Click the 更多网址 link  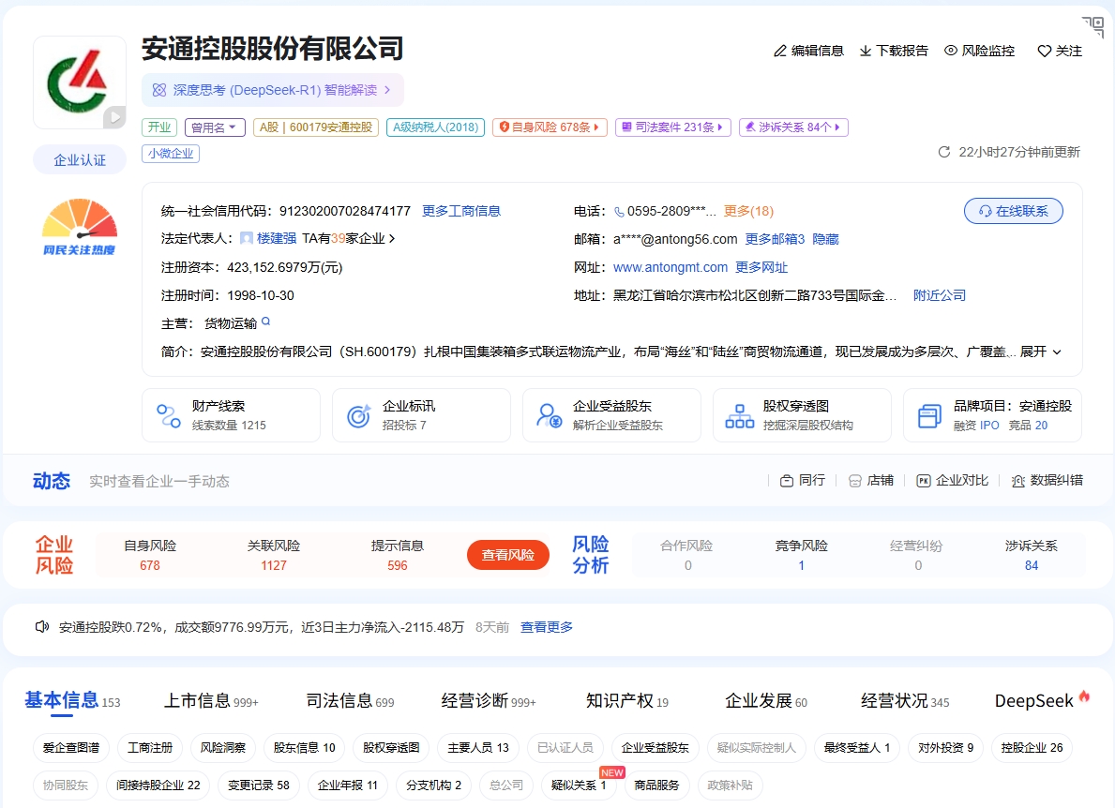coord(761,267)
